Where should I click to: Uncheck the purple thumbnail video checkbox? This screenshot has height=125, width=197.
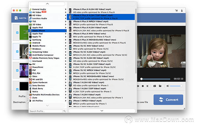tap(17, 70)
